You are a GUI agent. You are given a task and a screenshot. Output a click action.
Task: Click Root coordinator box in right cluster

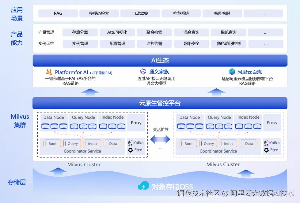pos(188,143)
